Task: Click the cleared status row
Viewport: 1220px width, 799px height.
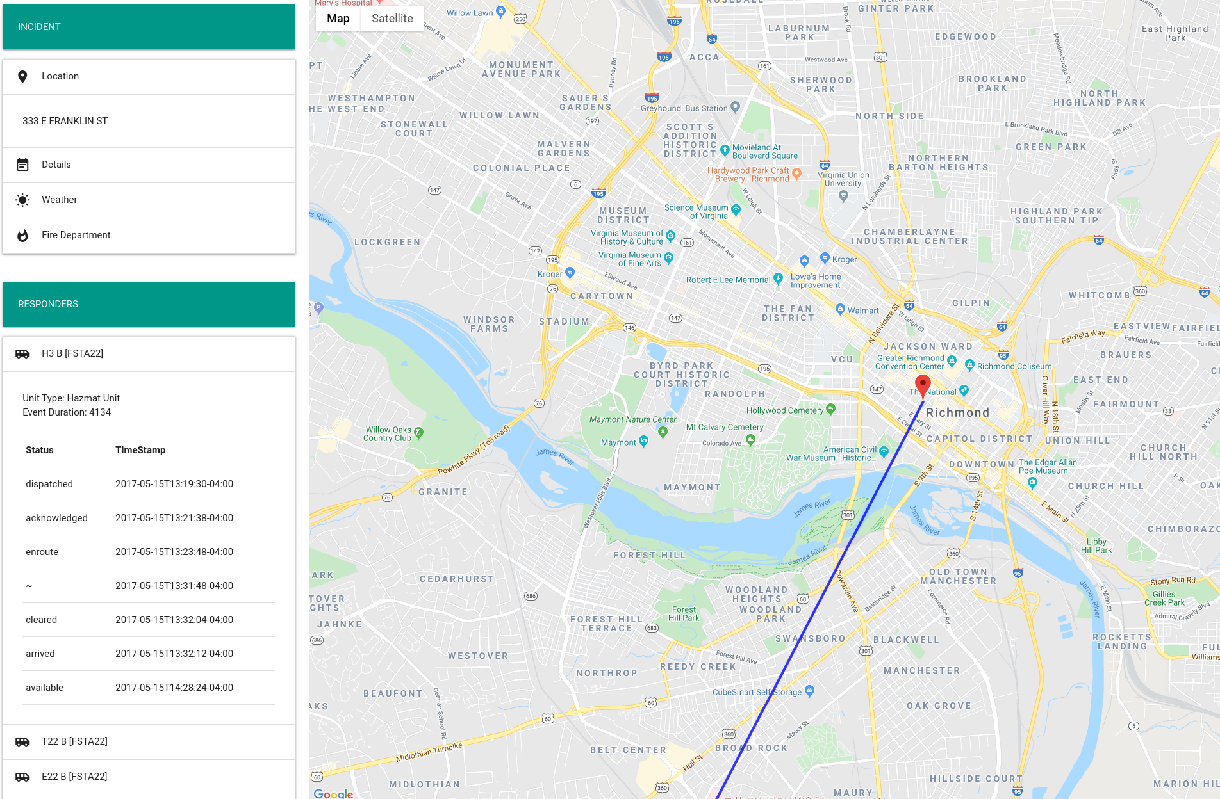Action: pos(149,620)
